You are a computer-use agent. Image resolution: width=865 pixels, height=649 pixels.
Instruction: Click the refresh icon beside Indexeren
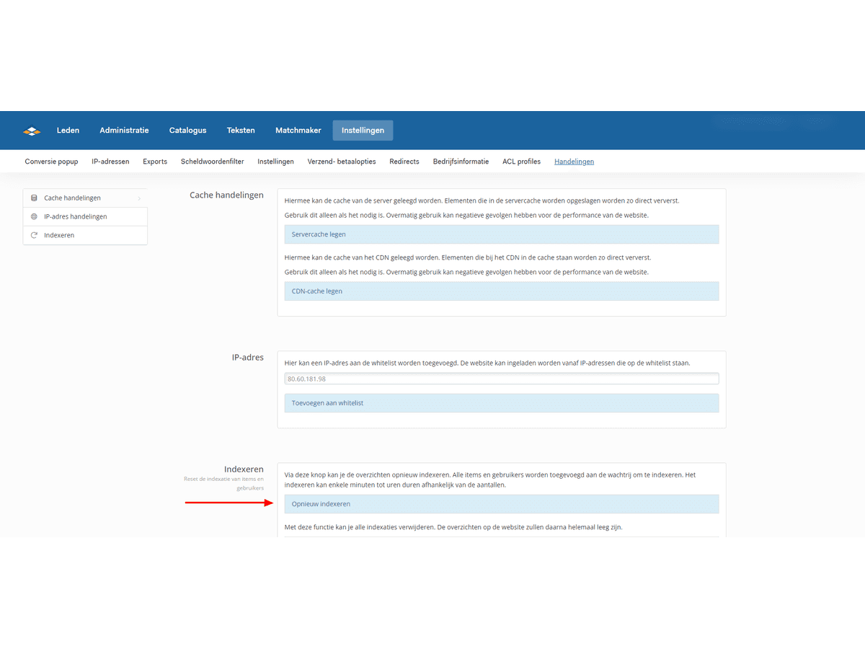[34, 235]
